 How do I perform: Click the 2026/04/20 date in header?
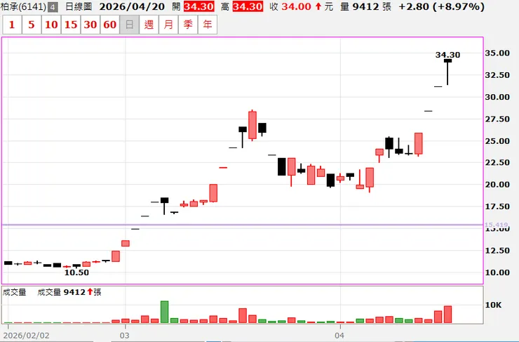coord(132,6)
